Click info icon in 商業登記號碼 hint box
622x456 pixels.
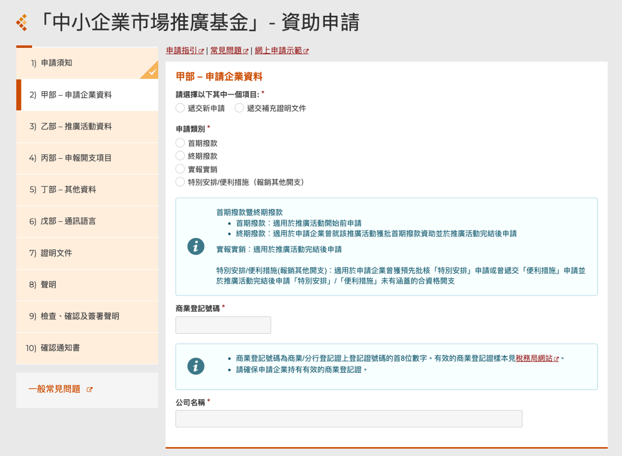pyautogui.click(x=196, y=366)
